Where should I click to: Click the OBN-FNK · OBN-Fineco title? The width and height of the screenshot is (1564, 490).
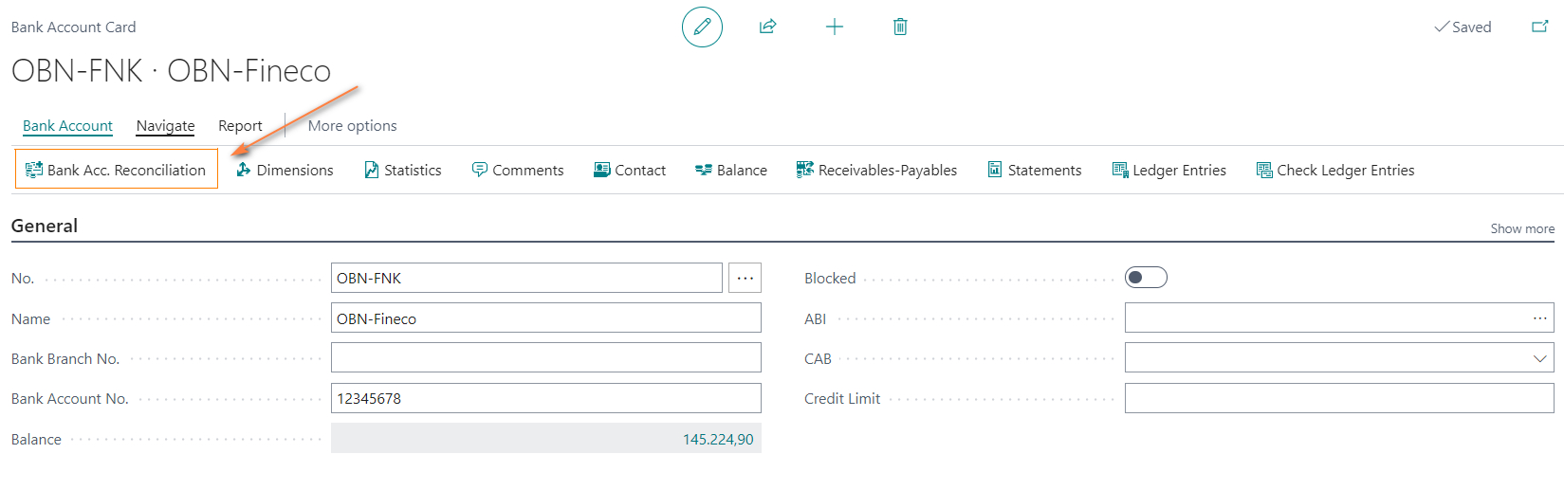coord(171,71)
